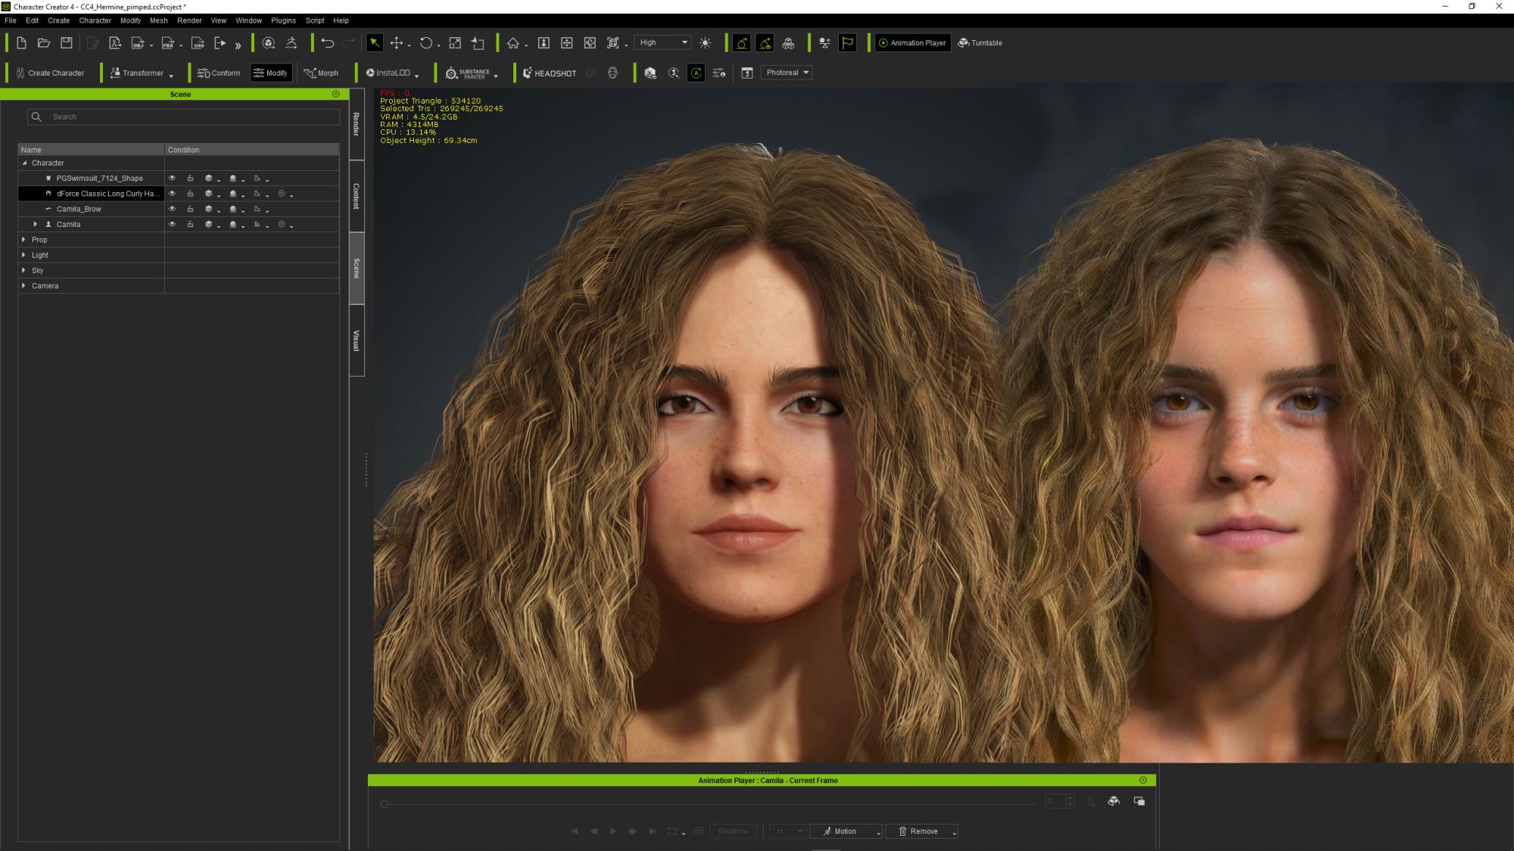Click the sun lighting icon beside High
1514x851 pixels.
click(706, 43)
